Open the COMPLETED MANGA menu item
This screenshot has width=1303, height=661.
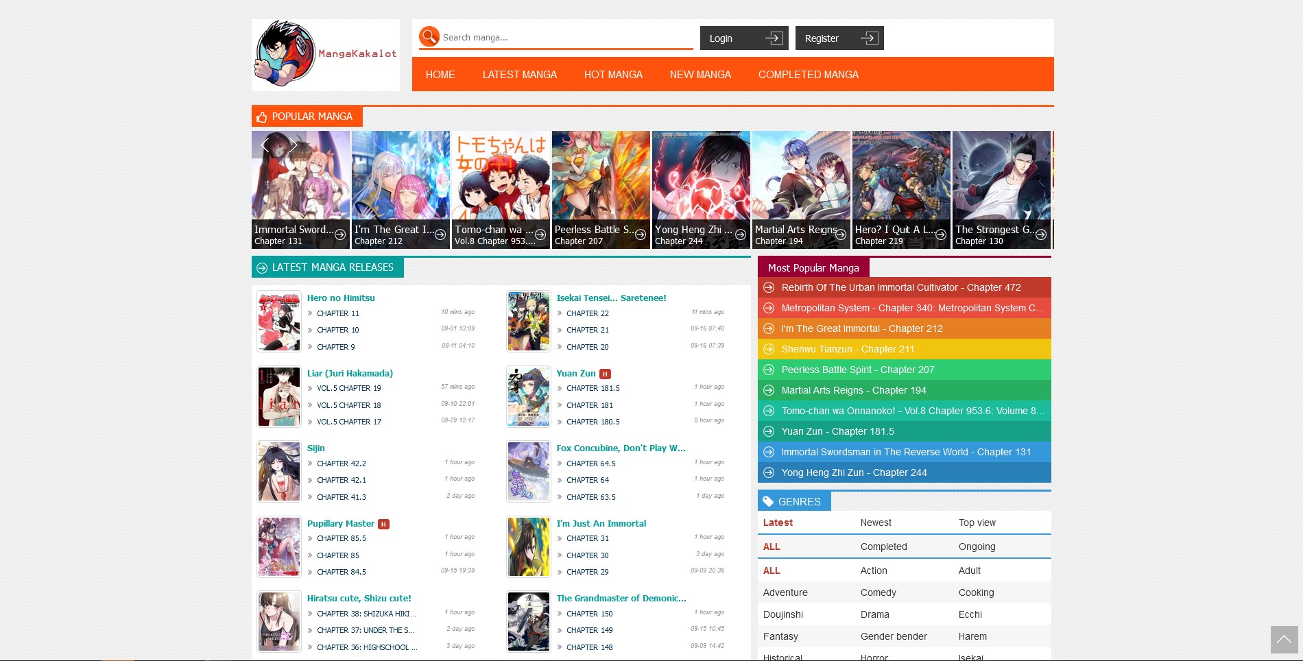(809, 75)
